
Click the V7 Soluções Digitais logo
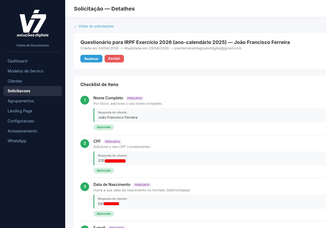pos(33,24)
